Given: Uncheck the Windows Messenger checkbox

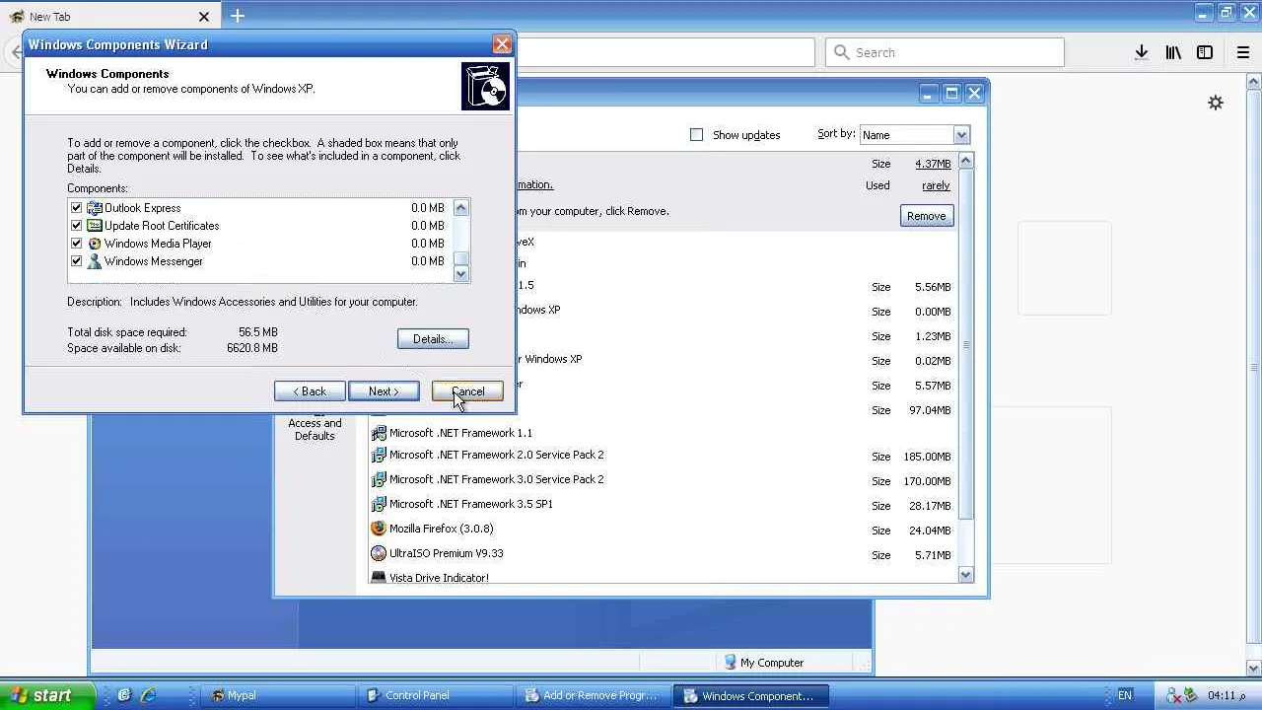Looking at the screenshot, I should 76,261.
